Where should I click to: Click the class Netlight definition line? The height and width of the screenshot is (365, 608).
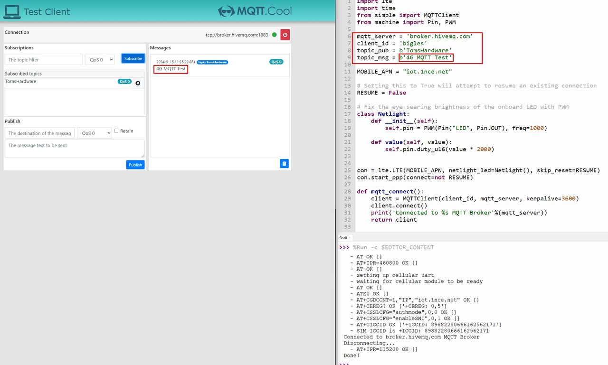click(x=383, y=114)
